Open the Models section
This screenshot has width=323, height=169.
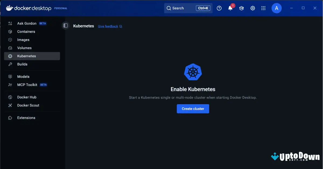[x=23, y=76]
